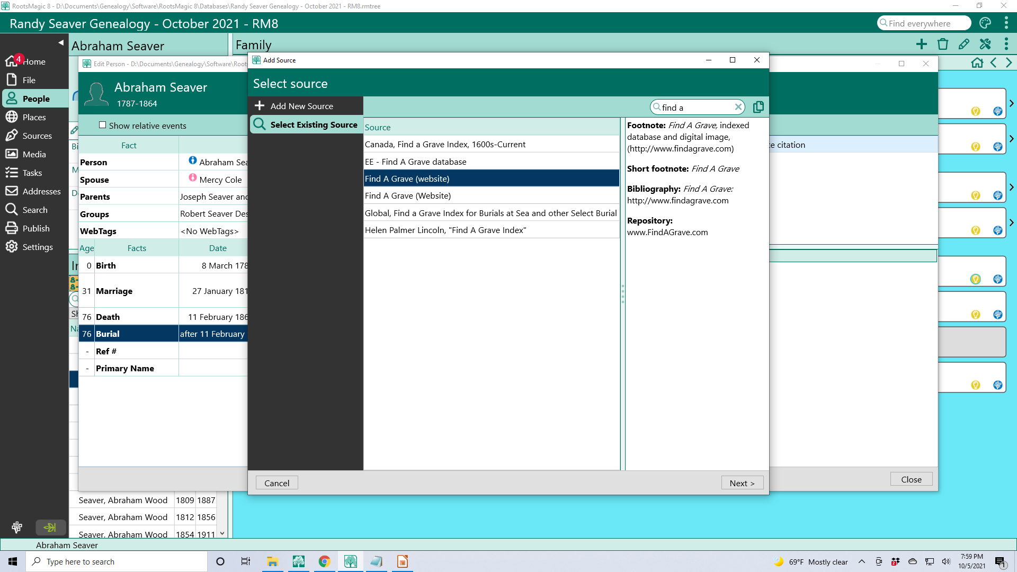Open the command palette icon at bottom
Image resolution: width=1017 pixels, height=572 pixels.
pos(17,528)
